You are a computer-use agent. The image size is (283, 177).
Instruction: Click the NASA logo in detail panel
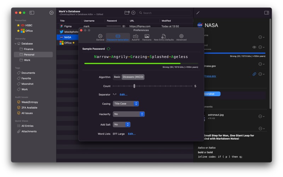click(200, 25)
